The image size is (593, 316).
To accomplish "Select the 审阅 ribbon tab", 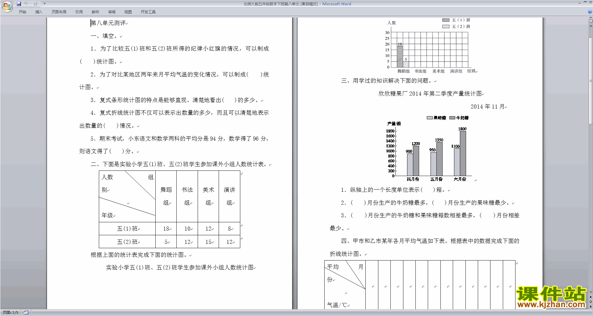I will (112, 12).
